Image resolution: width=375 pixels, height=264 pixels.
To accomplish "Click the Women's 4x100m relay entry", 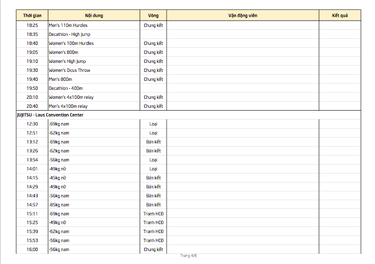I will click(70, 97).
